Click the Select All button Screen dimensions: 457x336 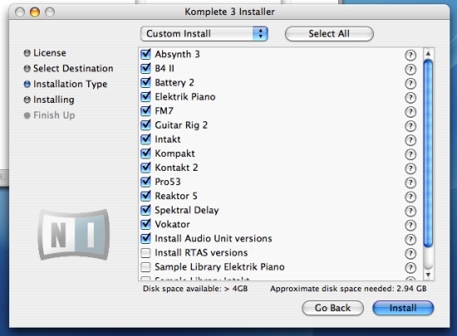click(329, 34)
